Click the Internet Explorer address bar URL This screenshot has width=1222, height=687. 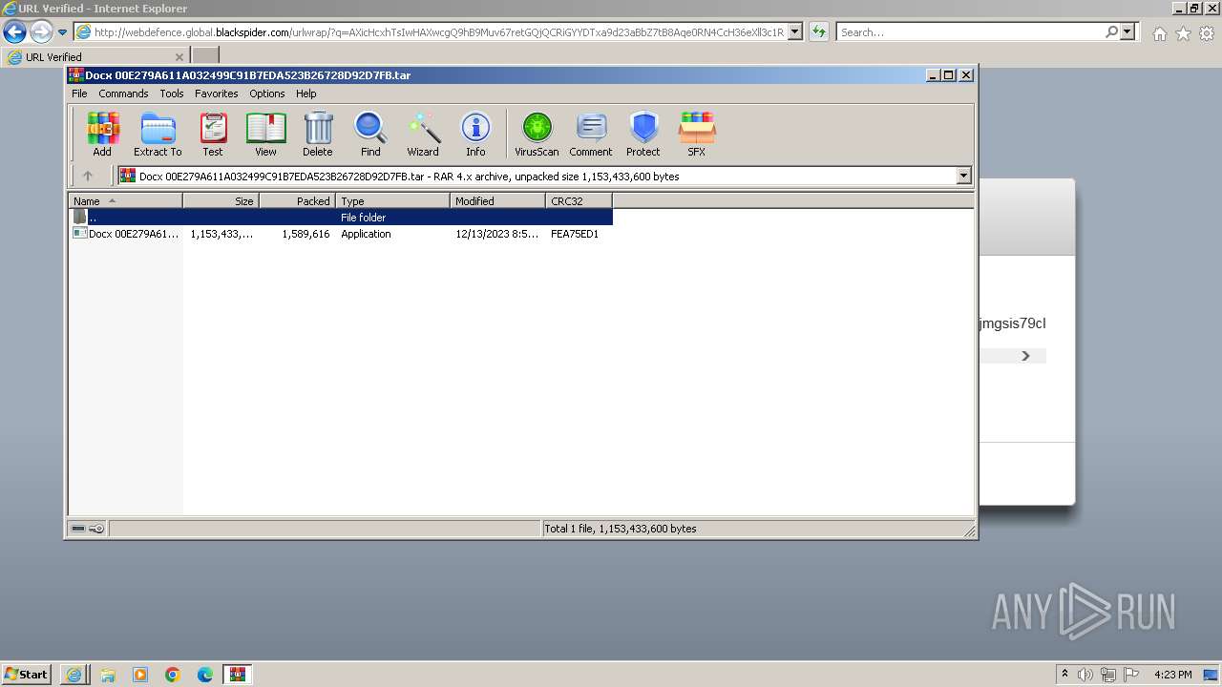tap(439, 32)
